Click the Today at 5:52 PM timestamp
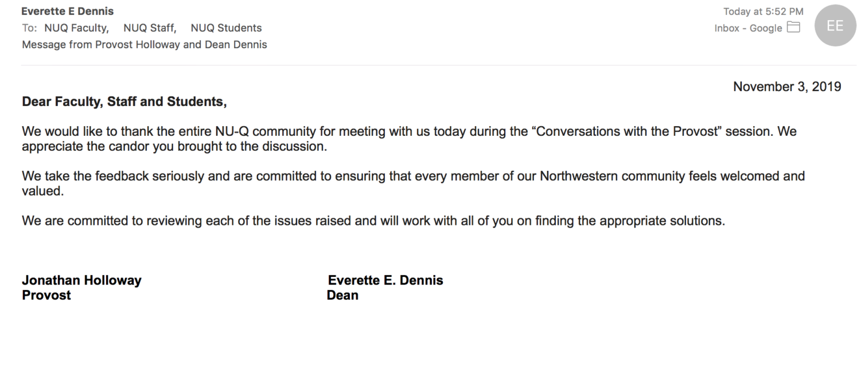 763,11
